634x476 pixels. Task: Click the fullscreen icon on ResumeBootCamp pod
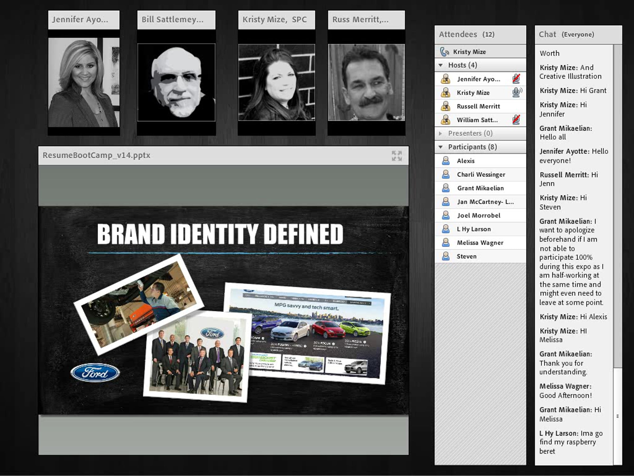click(x=397, y=156)
